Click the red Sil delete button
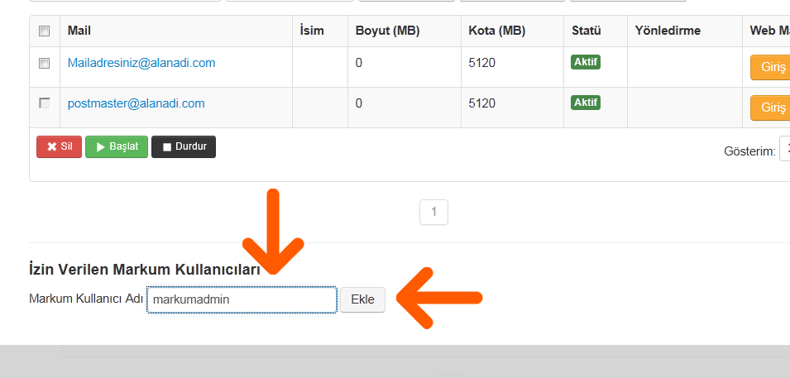Image resolution: width=790 pixels, height=378 pixels. tap(59, 146)
